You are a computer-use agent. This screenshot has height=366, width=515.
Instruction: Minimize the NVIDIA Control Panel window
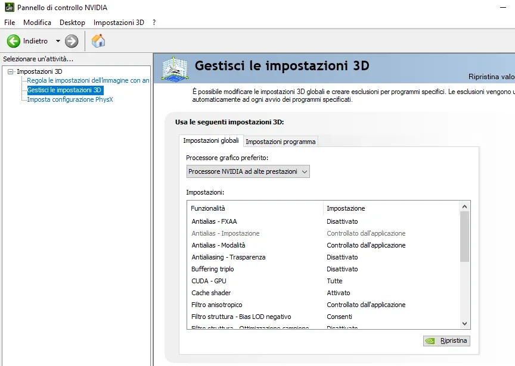coord(503,7)
